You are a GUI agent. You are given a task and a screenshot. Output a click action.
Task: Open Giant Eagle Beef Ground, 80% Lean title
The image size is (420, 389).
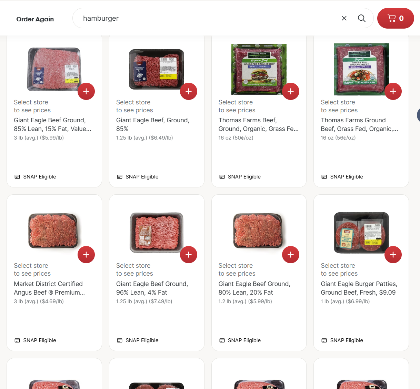[254, 288]
